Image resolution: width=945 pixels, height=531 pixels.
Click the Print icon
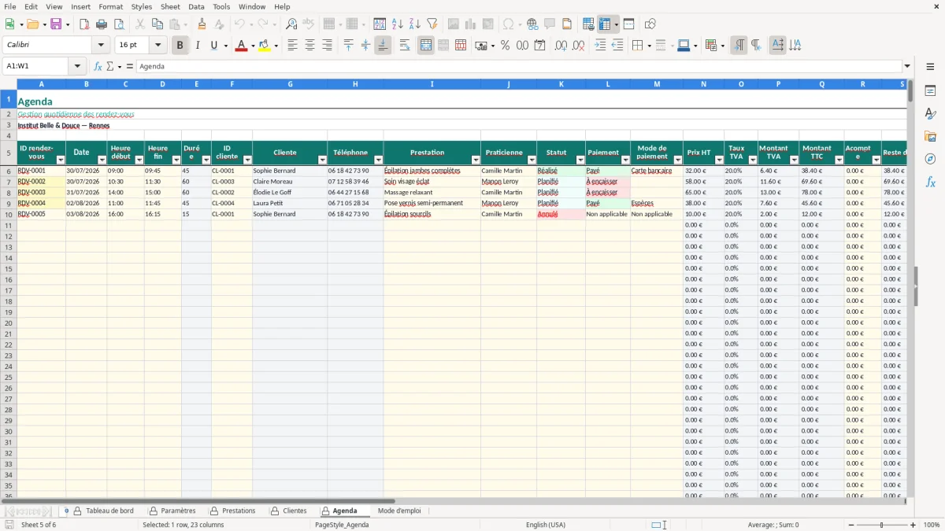tap(102, 24)
